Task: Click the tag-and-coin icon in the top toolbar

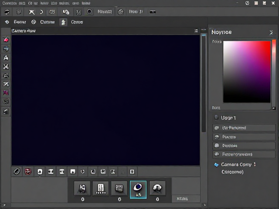Action: point(66,12)
